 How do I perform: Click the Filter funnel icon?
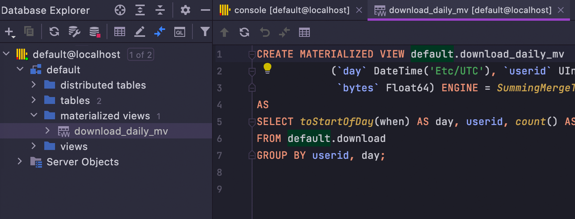tap(206, 31)
